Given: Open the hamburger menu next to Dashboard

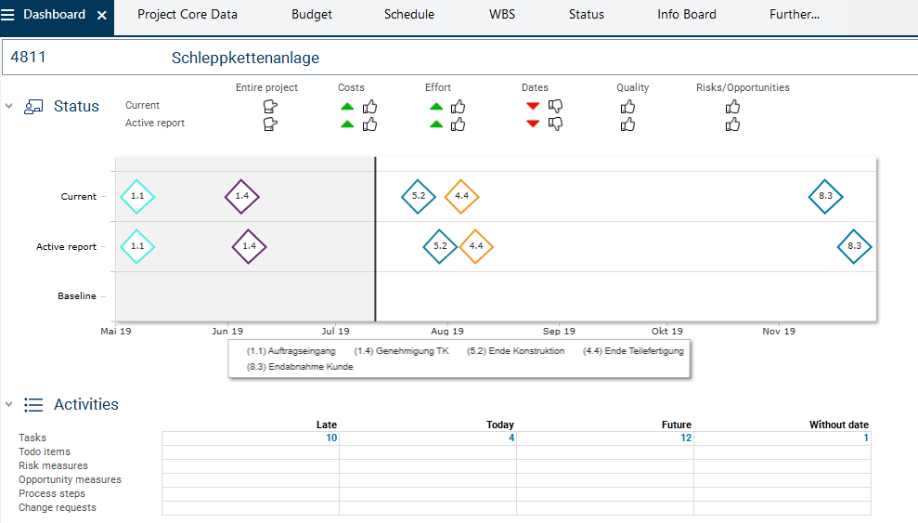Looking at the screenshot, I should [8, 15].
